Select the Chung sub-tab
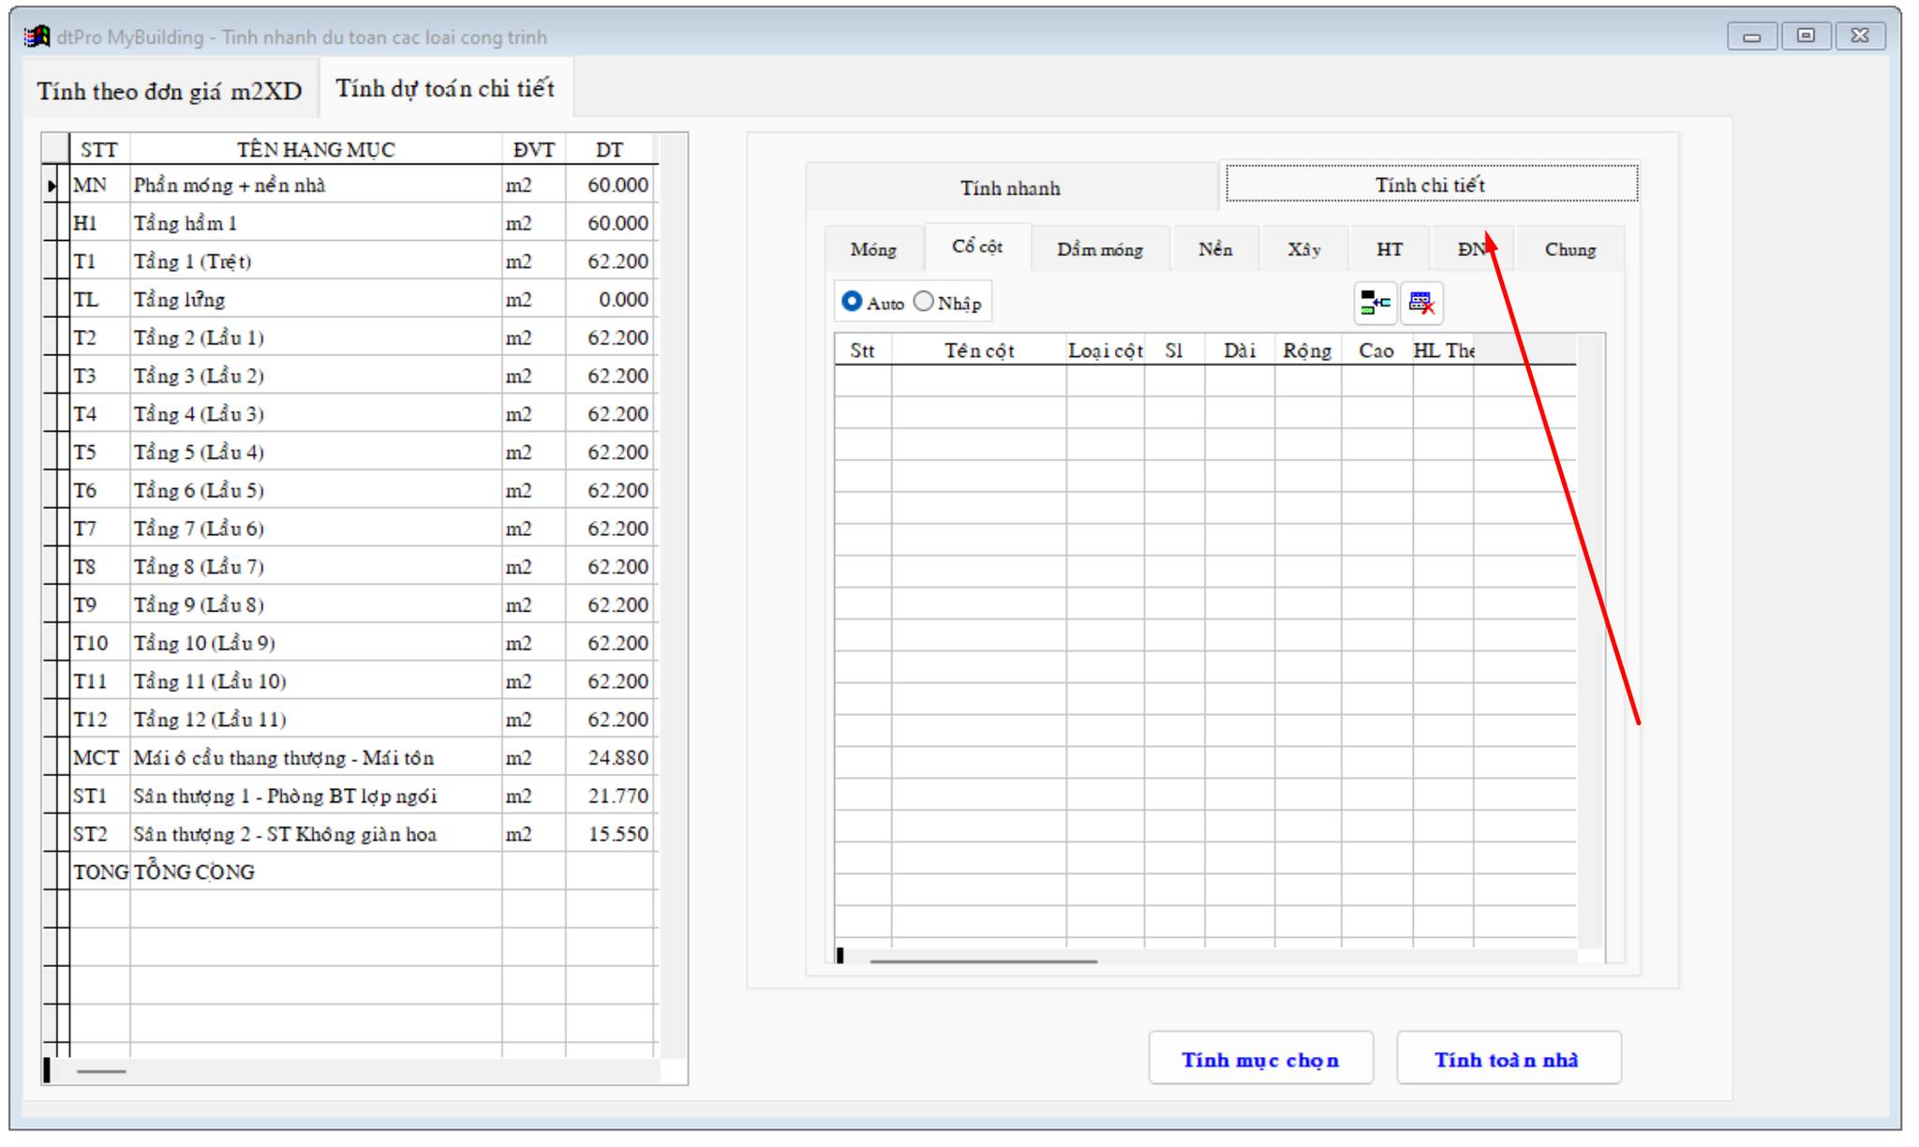 [1569, 249]
